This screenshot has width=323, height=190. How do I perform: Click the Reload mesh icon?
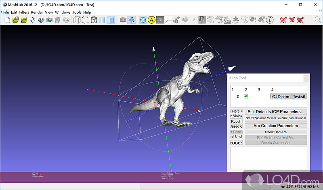pos(33,20)
